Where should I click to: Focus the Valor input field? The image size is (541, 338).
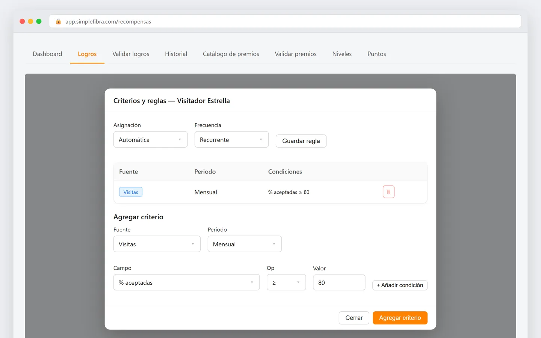click(x=339, y=282)
